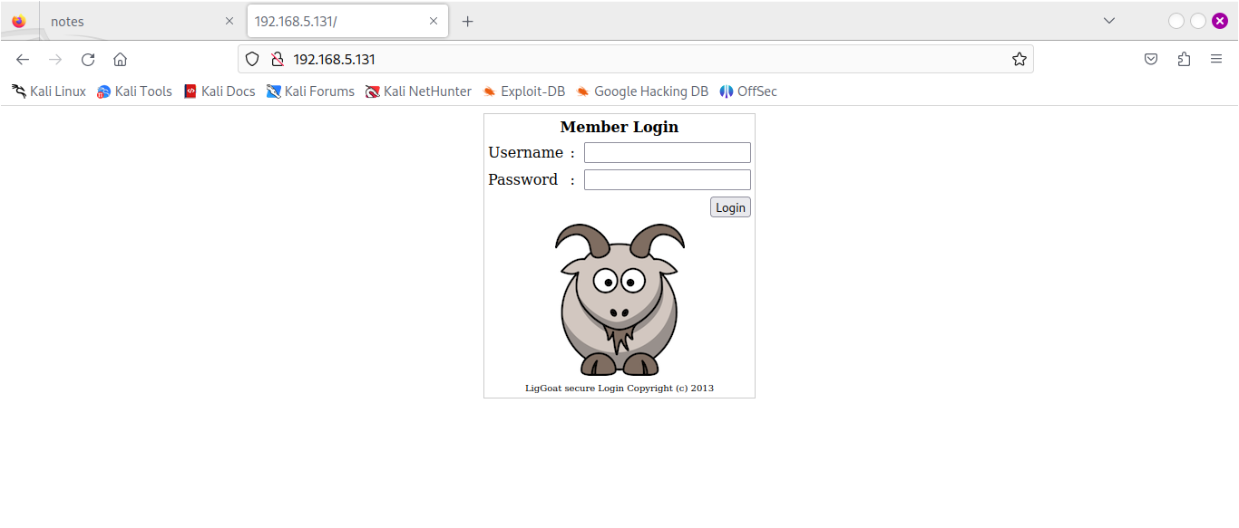Click the browser back arrow
This screenshot has height=528, width=1239.
coord(23,60)
